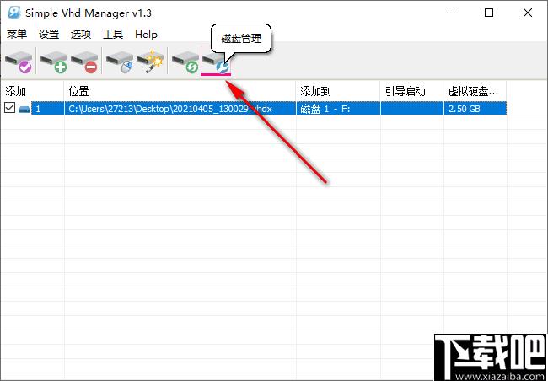548x381 pixels.
Task: Click the drive icon with mouse pointer
Action: point(120,62)
